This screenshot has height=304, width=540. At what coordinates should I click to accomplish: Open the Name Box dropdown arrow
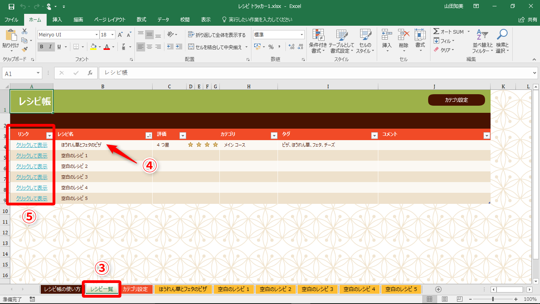pos(38,74)
